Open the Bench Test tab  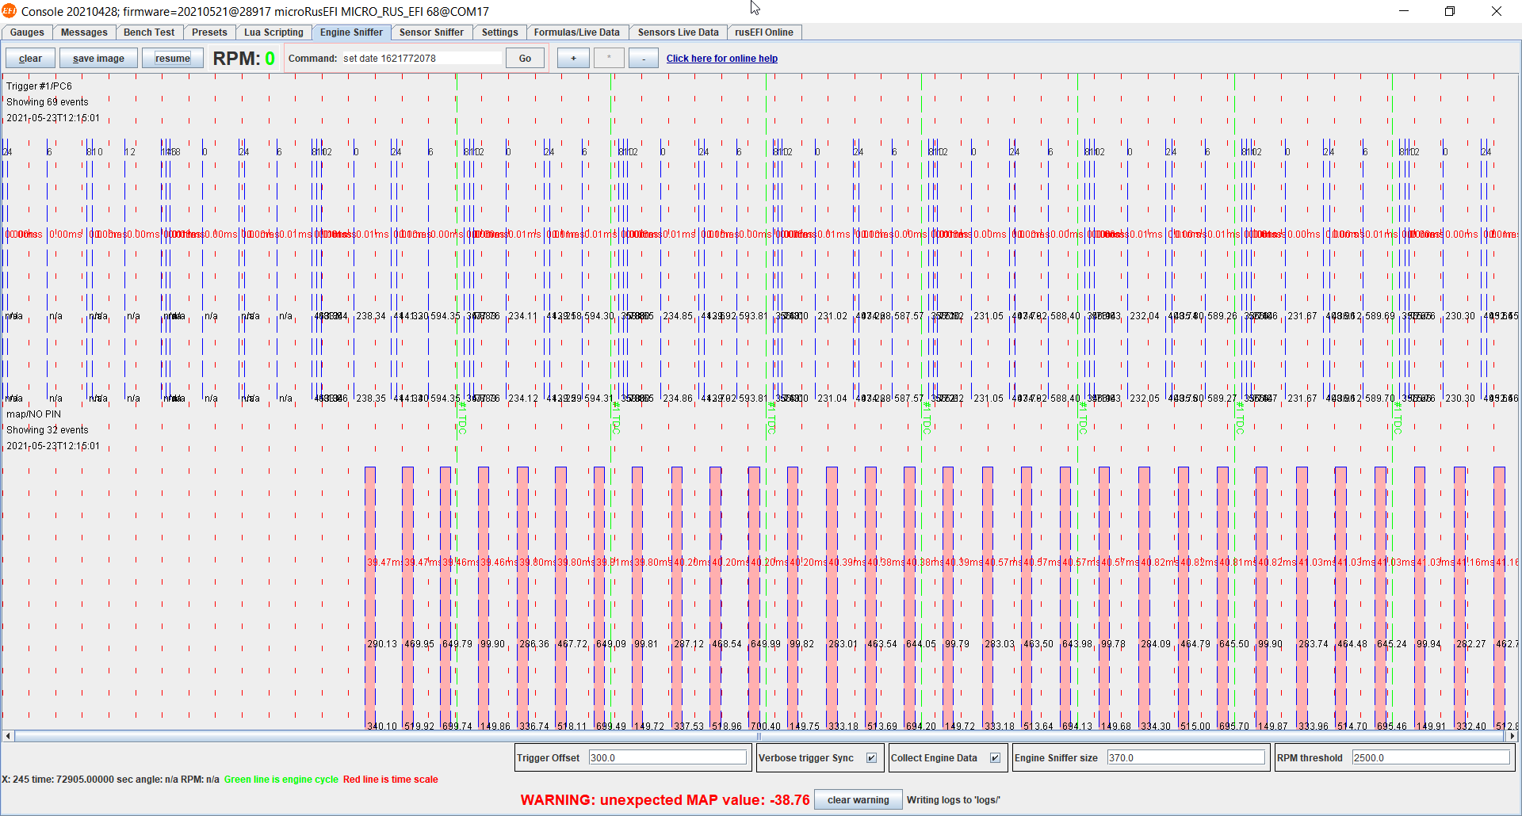(x=149, y=32)
